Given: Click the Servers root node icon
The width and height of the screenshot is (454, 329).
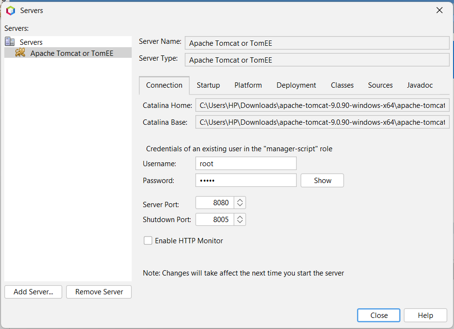Looking at the screenshot, I should coord(10,42).
